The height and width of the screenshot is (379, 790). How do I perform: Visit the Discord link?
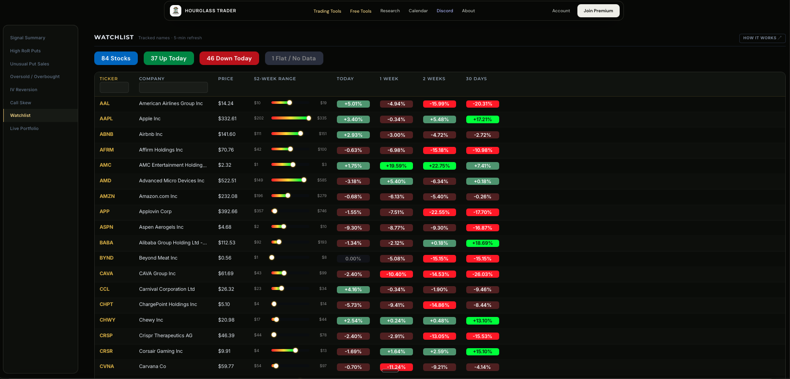(445, 11)
